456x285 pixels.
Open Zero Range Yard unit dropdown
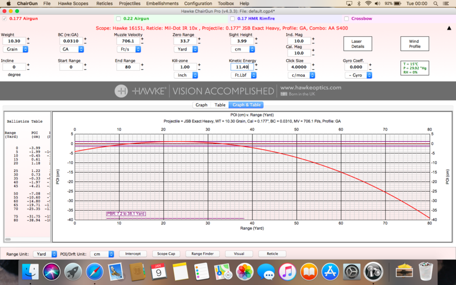[x=186, y=49]
